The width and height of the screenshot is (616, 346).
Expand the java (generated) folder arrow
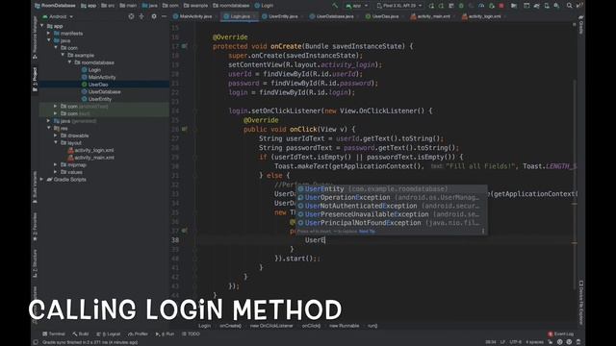coord(49,121)
